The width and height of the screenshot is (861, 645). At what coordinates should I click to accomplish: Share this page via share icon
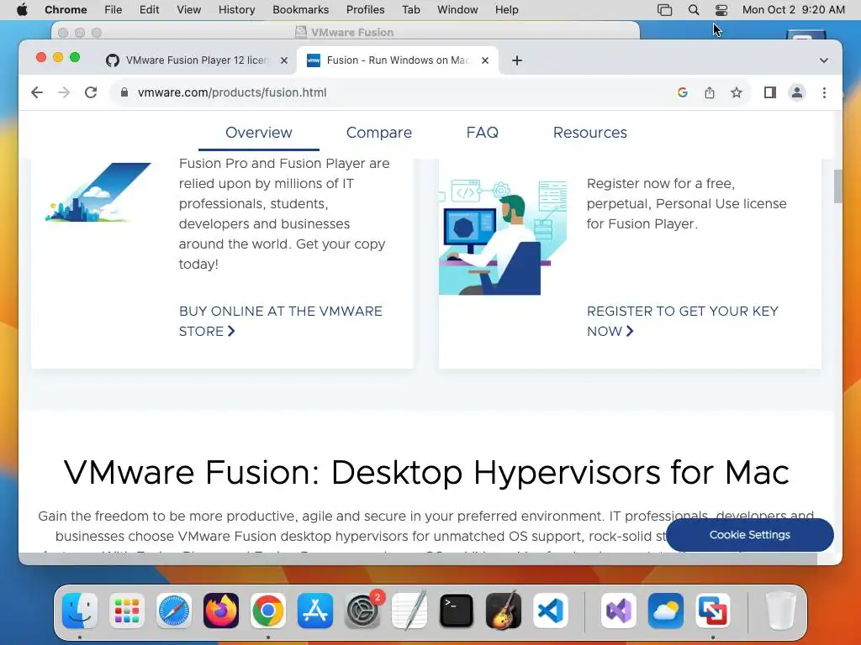pos(710,92)
